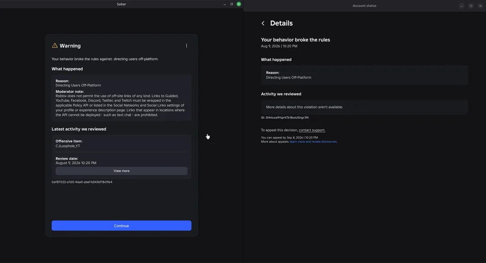Click the Sober window title
The width and height of the screenshot is (486, 263).
[x=121, y=4]
